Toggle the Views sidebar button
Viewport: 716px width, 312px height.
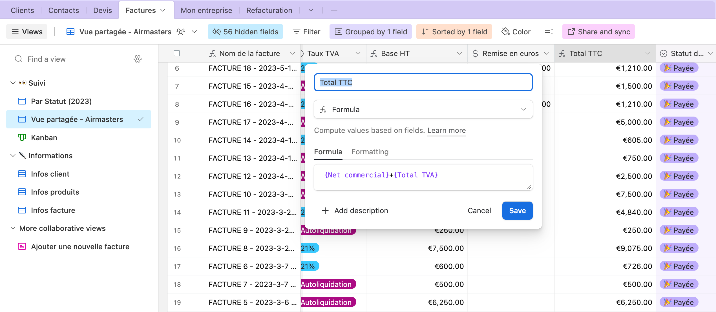click(27, 32)
